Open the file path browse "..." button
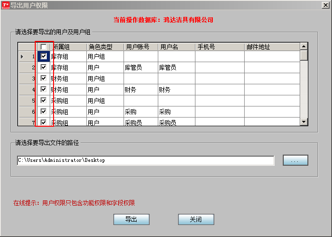 295,160
